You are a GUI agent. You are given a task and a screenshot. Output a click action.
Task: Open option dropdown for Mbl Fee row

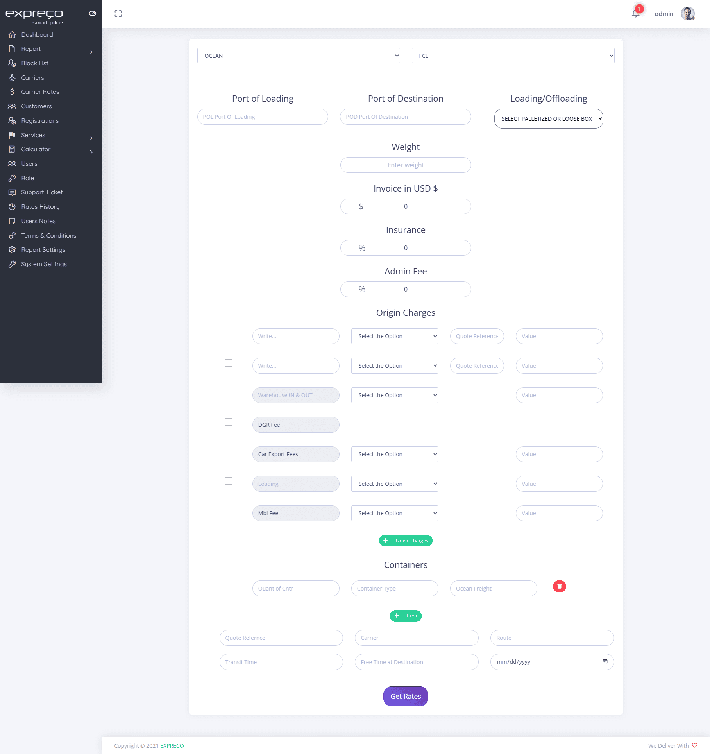click(x=395, y=513)
